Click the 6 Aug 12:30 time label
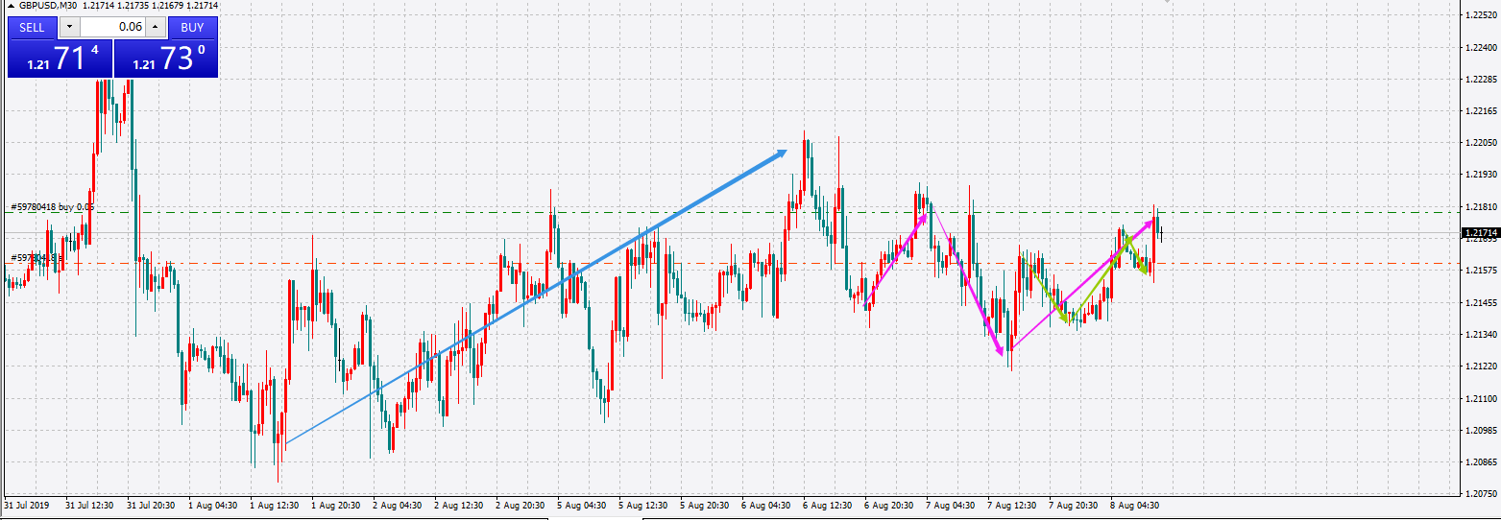This screenshot has width=1501, height=520. [x=828, y=505]
